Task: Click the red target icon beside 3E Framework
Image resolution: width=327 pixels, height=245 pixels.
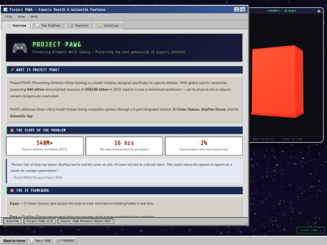Action: [12, 191]
